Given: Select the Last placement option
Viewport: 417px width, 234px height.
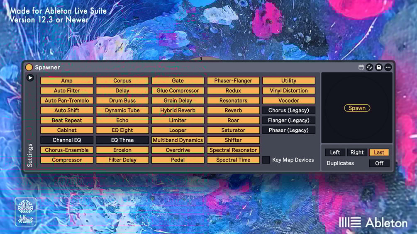Looking at the screenshot, I should click(379, 152).
